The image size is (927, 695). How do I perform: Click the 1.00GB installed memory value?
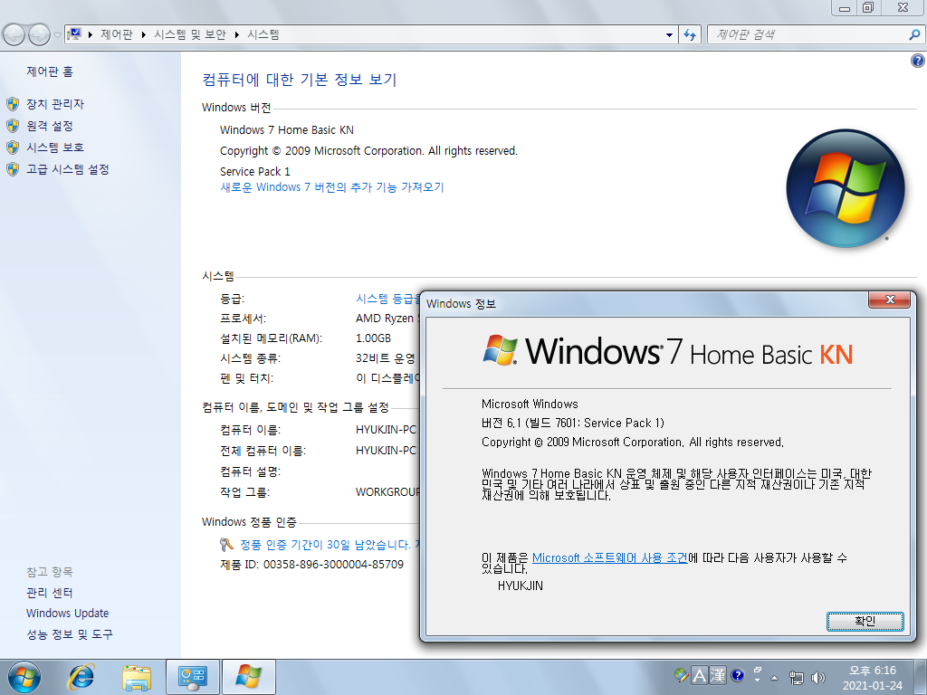pyautogui.click(x=373, y=338)
